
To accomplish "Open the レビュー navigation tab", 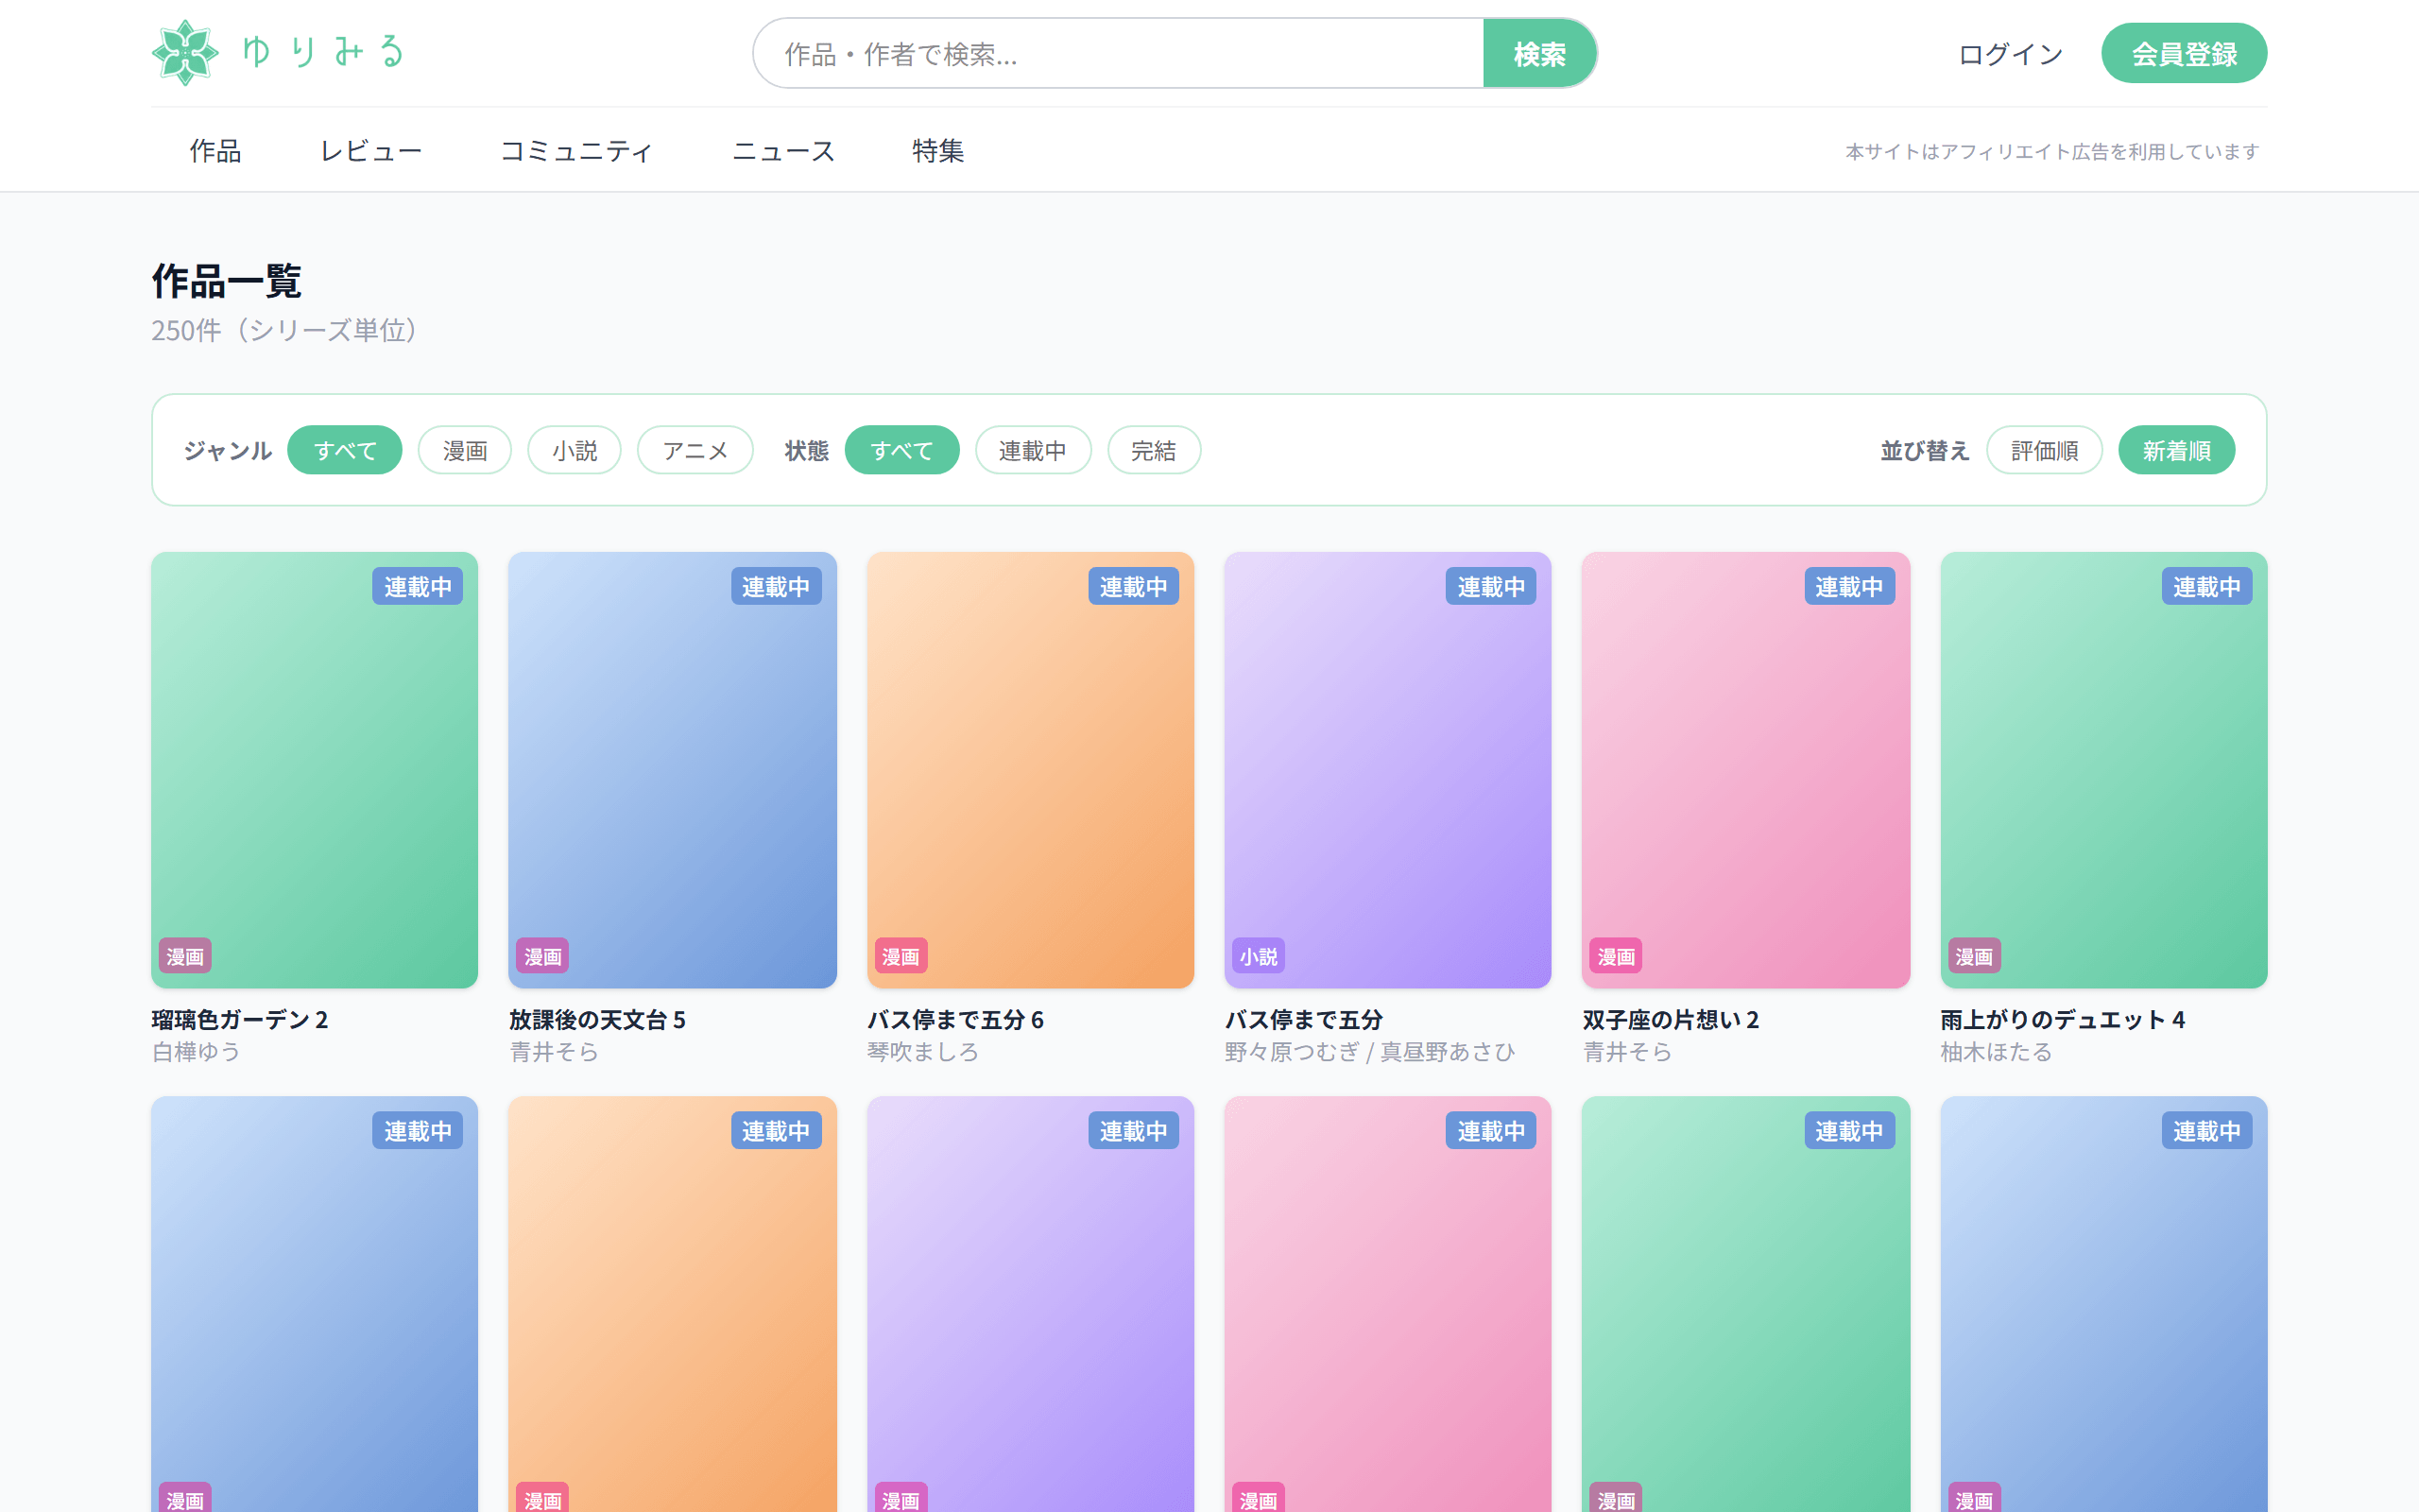I will 370,150.
